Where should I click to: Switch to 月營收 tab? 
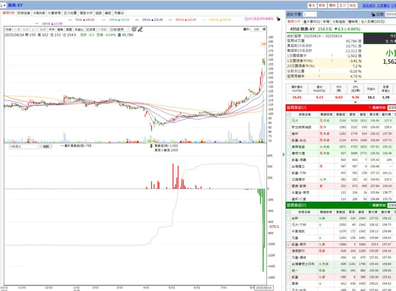(x=119, y=13)
